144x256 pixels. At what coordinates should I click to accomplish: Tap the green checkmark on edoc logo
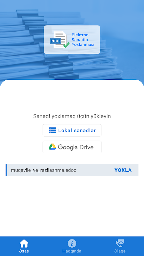pos(66,45)
